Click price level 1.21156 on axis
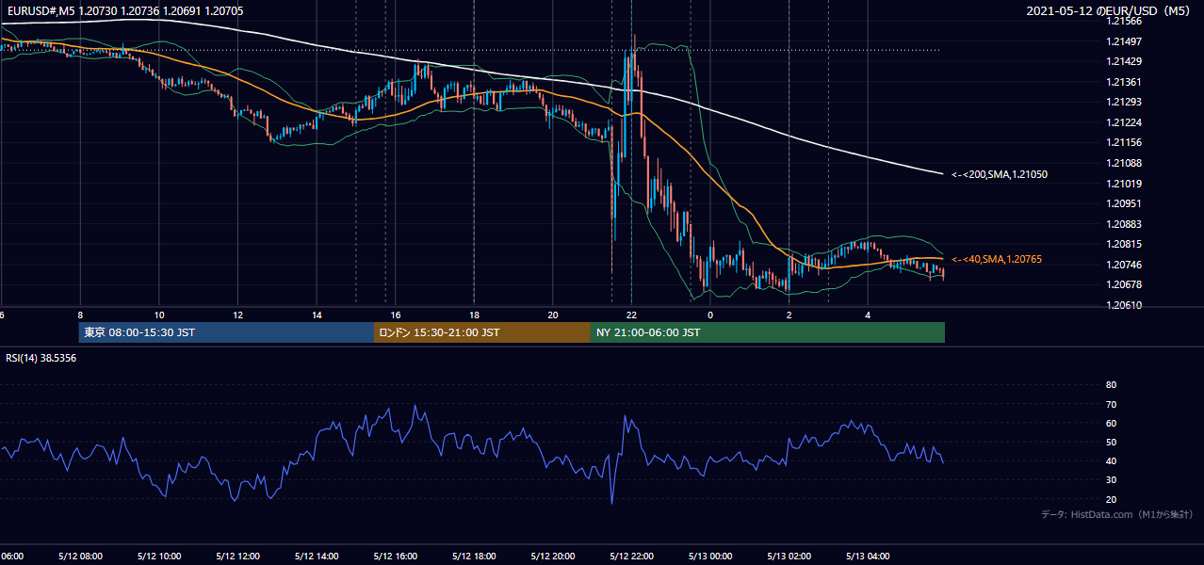 pos(1123,142)
